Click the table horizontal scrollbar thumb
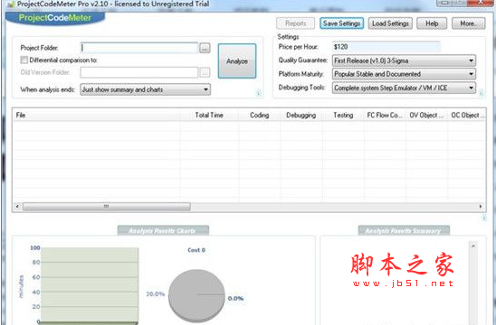Viewport: 496px width, 325px height. (x=107, y=207)
